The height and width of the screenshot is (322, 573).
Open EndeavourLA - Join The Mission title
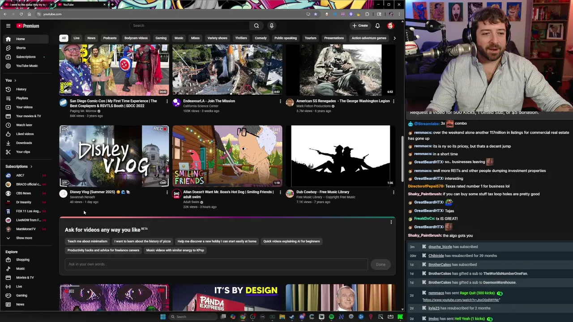point(209,101)
